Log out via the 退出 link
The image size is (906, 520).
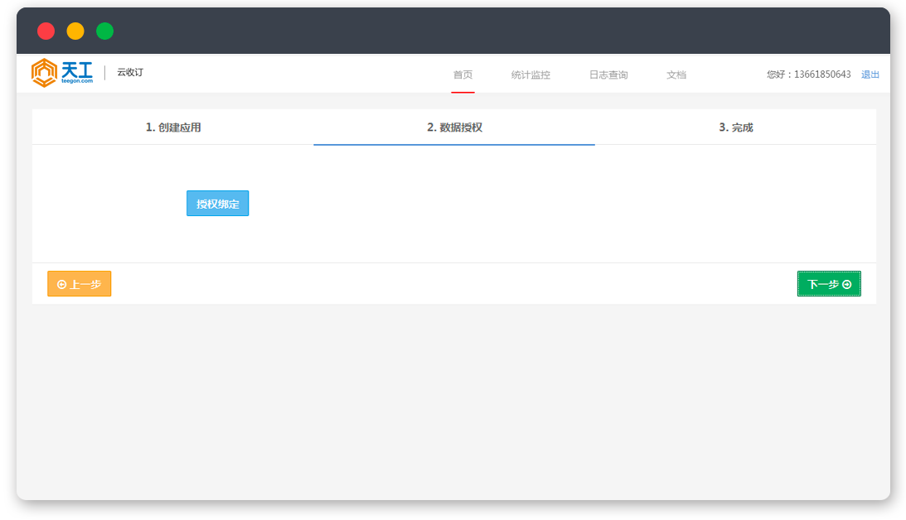pos(870,75)
